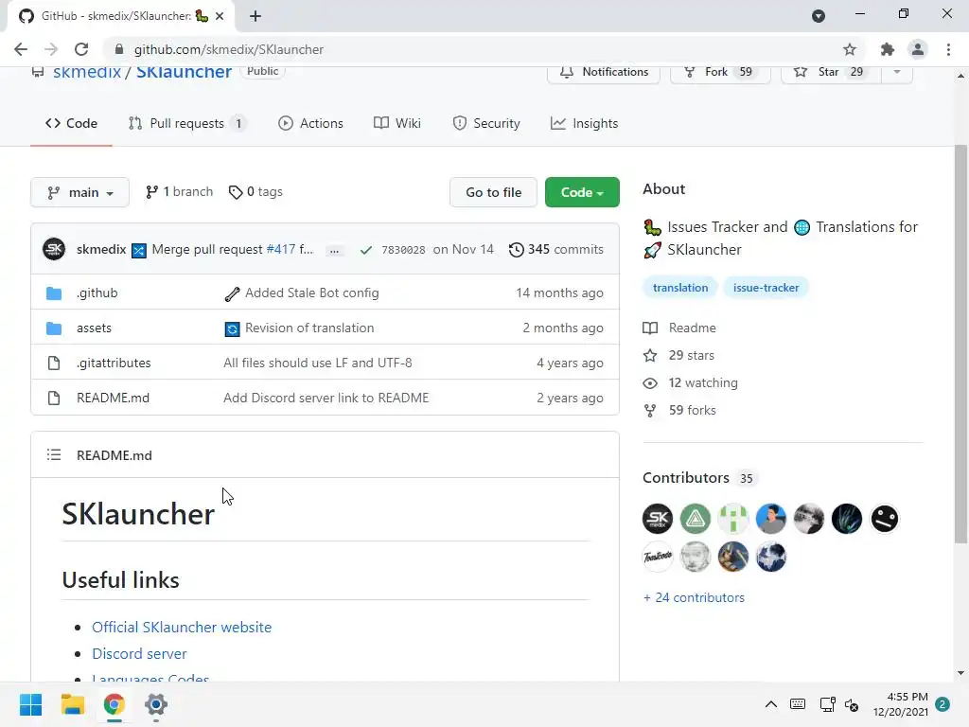The height and width of the screenshot is (727, 969).
Task: Open Settings gear in the taskbar
Action: tap(156, 704)
